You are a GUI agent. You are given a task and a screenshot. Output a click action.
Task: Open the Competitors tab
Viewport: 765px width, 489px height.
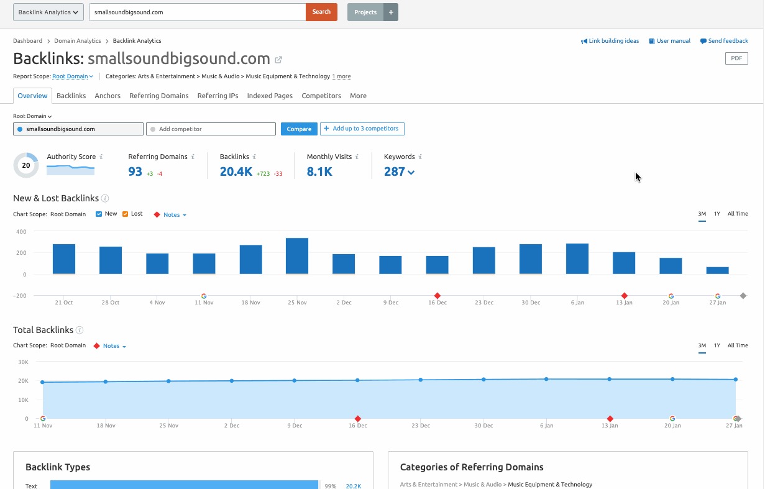click(x=321, y=96)
